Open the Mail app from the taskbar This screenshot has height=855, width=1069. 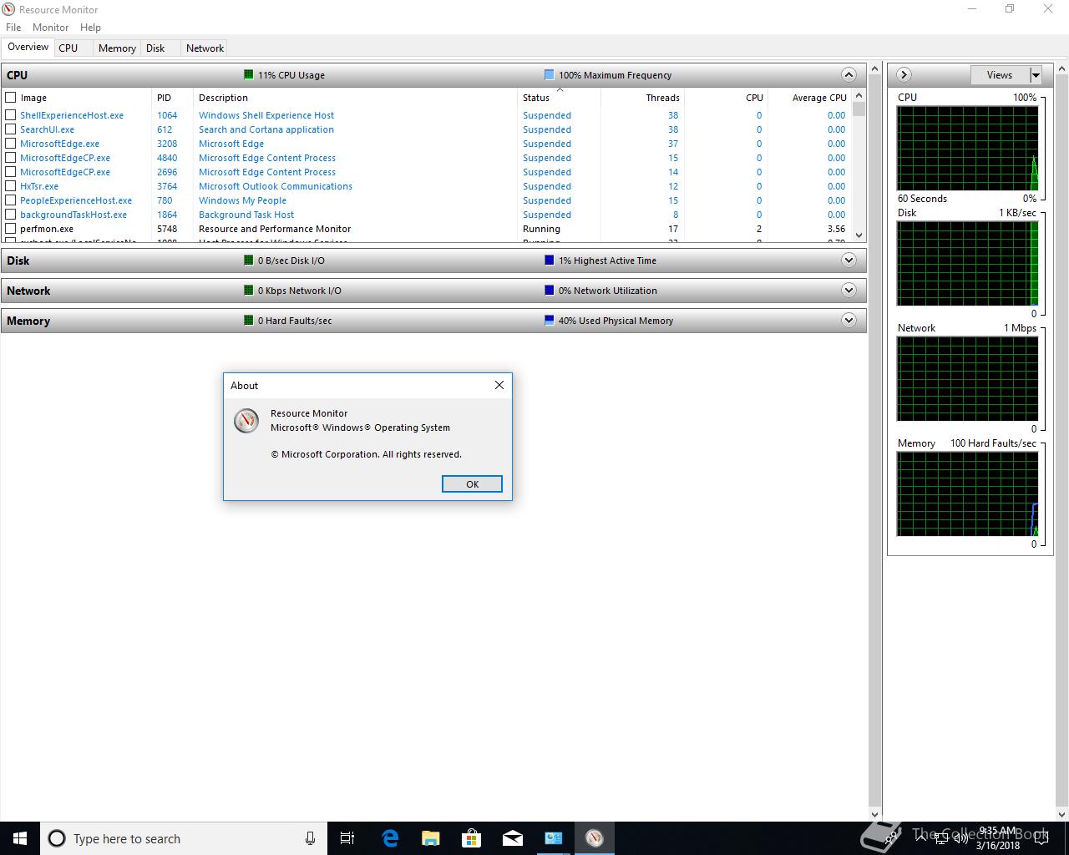click(x=512, y=838)
